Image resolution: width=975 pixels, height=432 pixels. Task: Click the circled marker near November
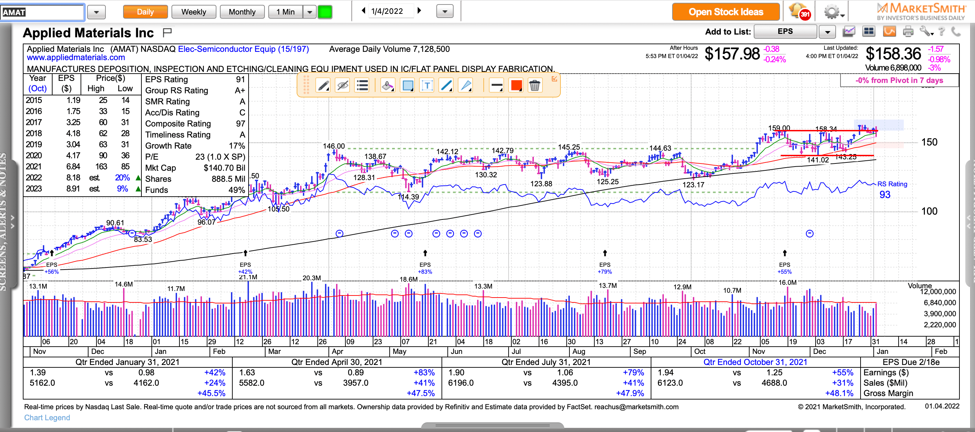tap(810, 233)
